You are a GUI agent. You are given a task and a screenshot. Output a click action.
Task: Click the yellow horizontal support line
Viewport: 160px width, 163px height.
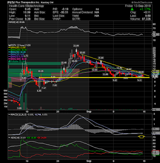[x=94, y=77]
